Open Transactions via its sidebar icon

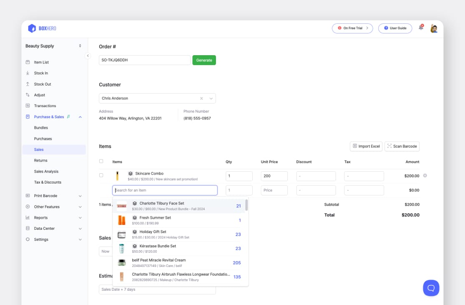tap(27, 105)
